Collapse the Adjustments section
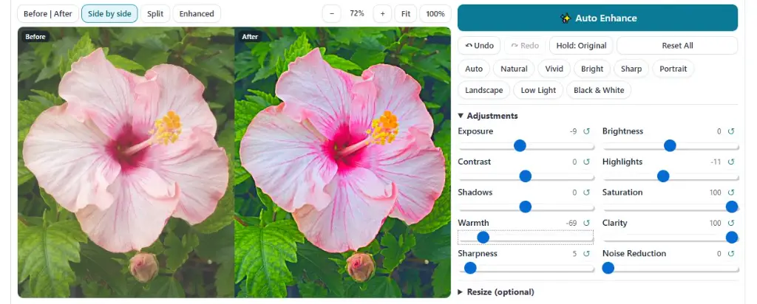This screenshot has width=757, height=304. 488,116
